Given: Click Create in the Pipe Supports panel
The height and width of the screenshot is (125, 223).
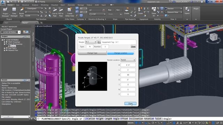Looking at the screenshot, I should 126,11.
